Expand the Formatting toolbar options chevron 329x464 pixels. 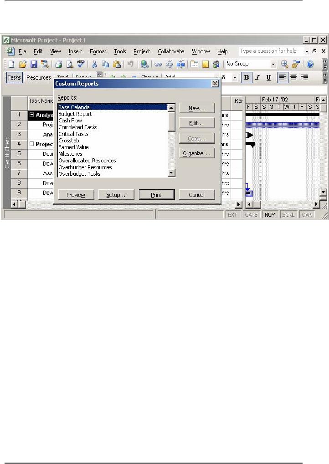pos(325,78)
